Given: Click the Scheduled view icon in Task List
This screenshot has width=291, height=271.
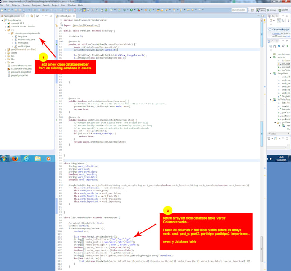Looking at the screenshot, I should pos(283,21).
